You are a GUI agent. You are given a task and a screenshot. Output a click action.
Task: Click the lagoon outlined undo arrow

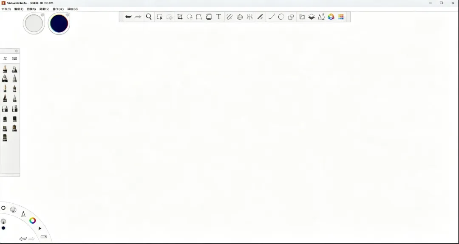pyautogui.click(x=23, y=239)
